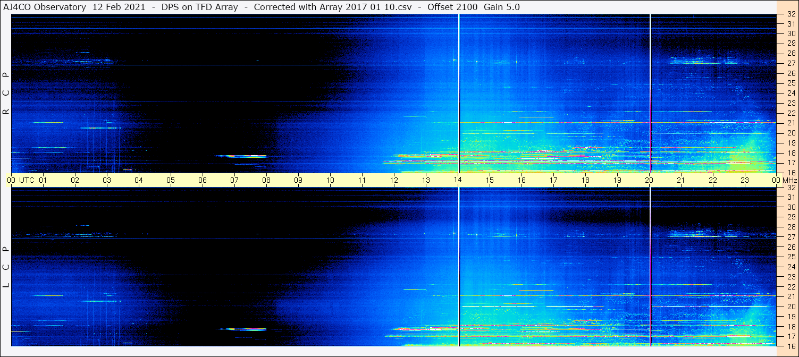Select the 03 hour mark on time axis
The image size is (799, 357).
coord(107,180)
